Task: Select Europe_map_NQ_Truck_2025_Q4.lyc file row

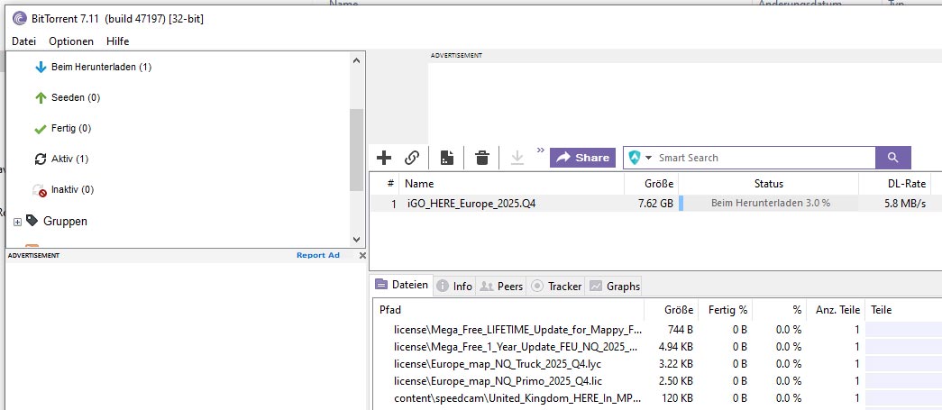Action: (657, 364)
